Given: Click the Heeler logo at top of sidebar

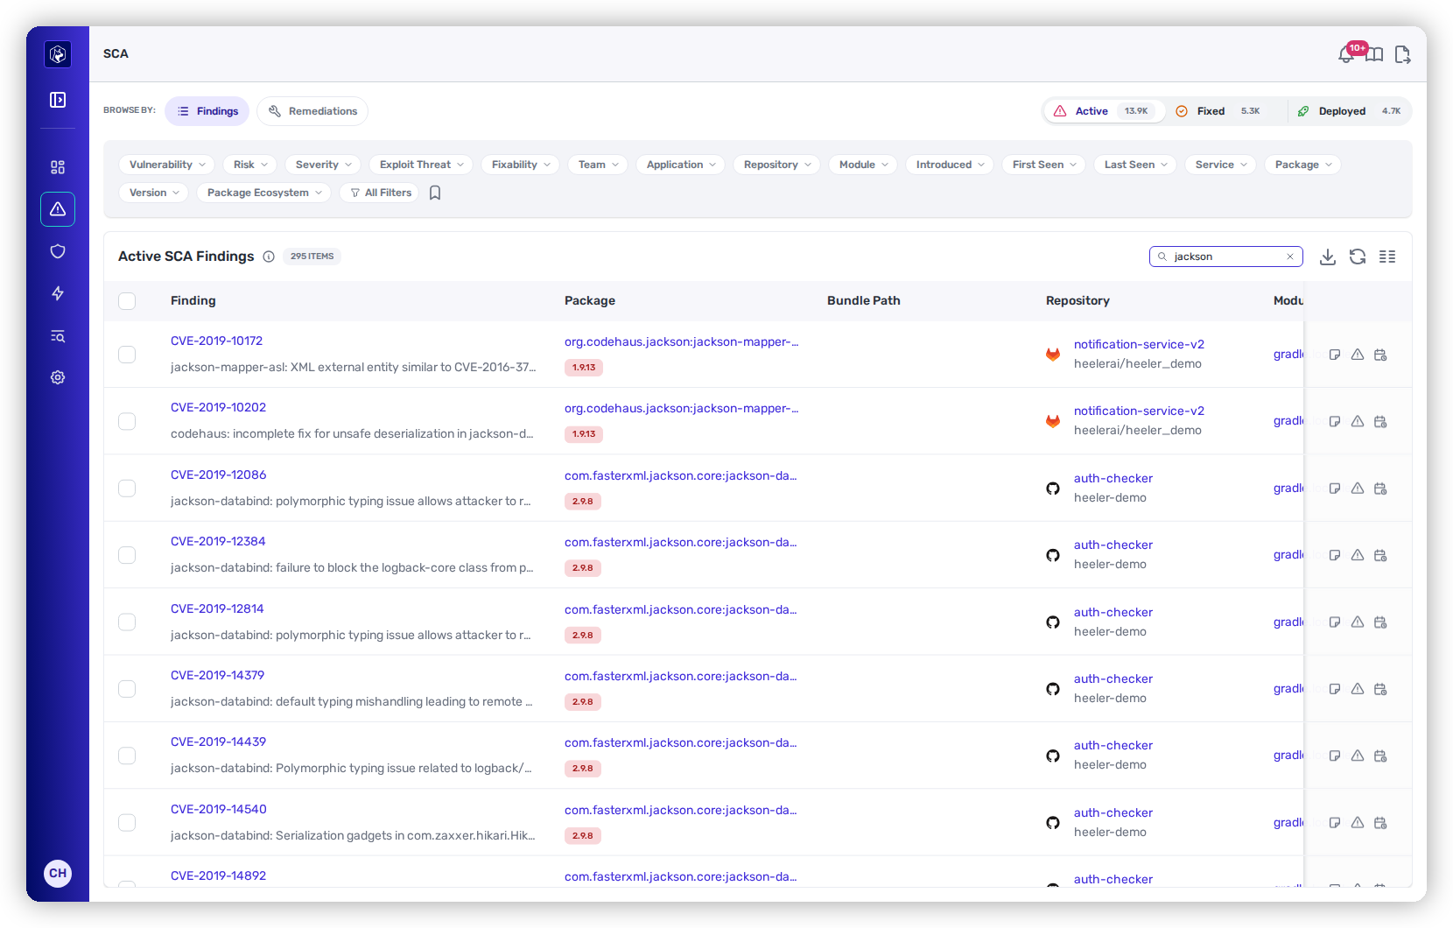Looking at the screenshot, I should [x=58, y=54].
